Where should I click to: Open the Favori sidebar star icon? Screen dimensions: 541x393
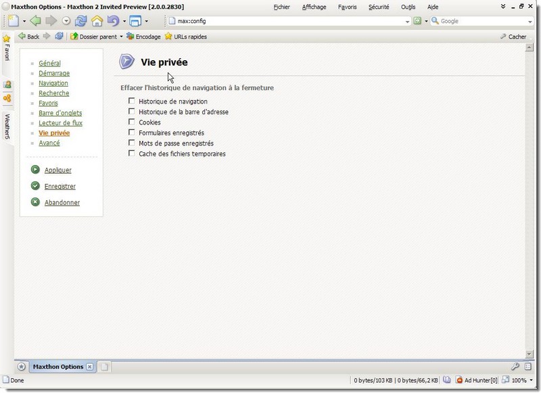[x=7, y=39]
